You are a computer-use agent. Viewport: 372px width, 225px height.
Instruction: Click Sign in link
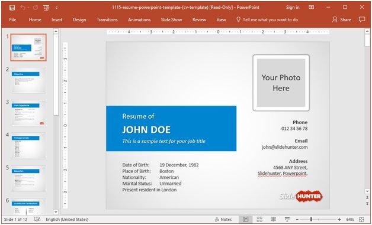[293, 7]
